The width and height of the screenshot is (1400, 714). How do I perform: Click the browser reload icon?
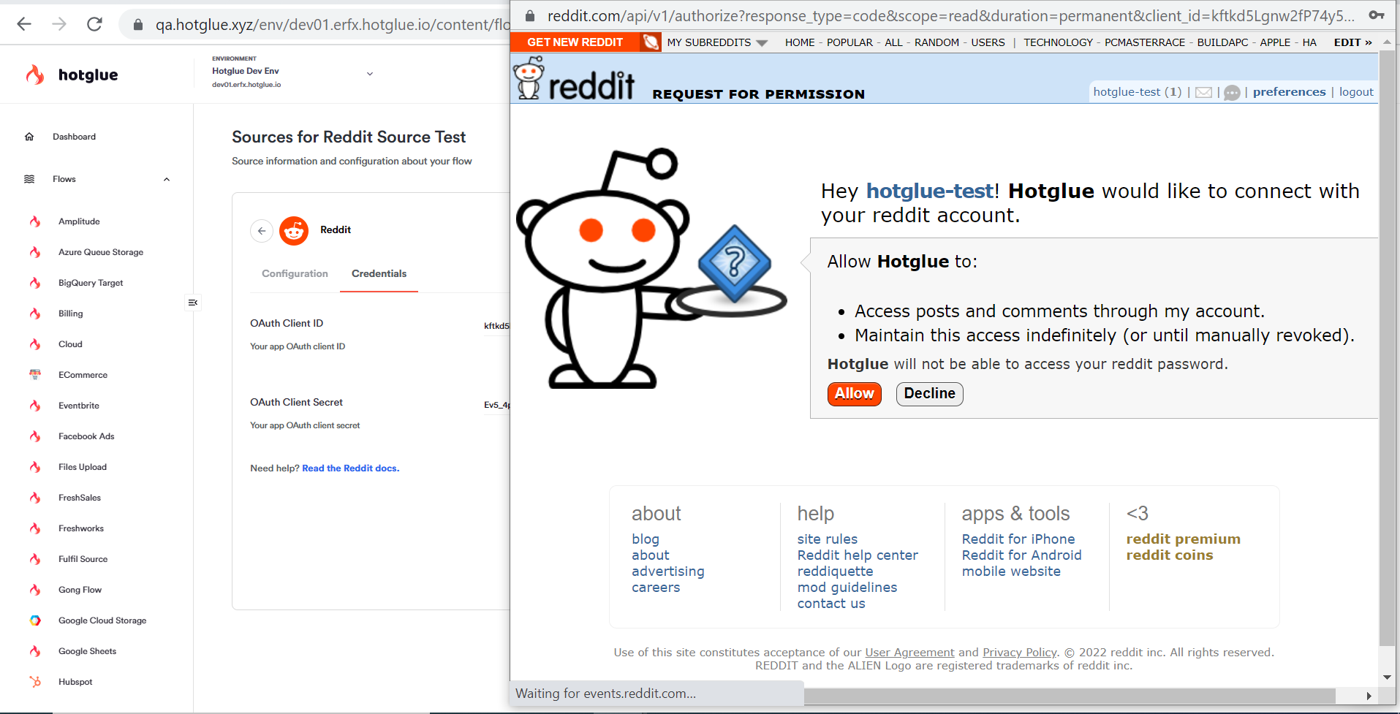click(x=94, y=24)
